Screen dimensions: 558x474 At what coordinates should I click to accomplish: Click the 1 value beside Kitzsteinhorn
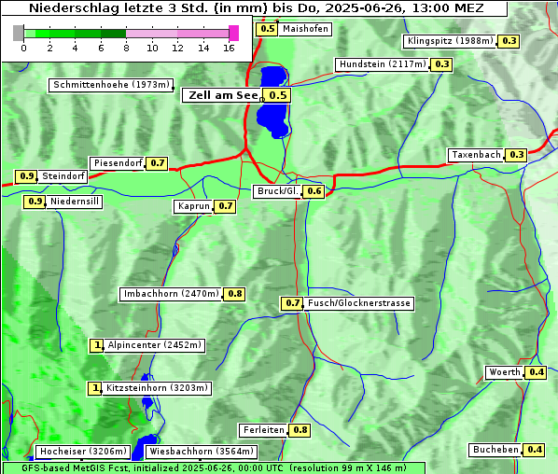point(95,388)
